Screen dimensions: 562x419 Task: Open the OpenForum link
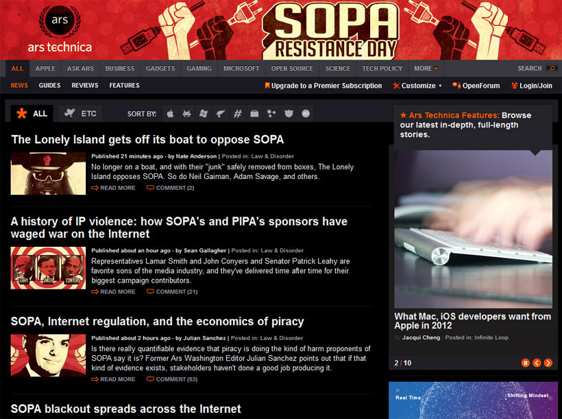[476, 86]
